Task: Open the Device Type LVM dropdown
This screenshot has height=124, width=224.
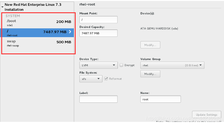Action: tap(98, 65)
